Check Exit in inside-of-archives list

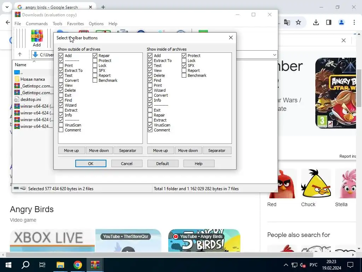tap(150, 110)
